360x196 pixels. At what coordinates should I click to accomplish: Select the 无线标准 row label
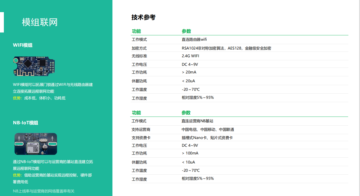(139, 56)
